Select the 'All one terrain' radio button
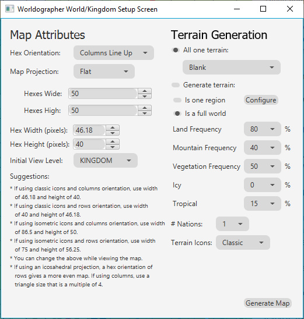Viewport: 304px width, 319px height. 176,50
